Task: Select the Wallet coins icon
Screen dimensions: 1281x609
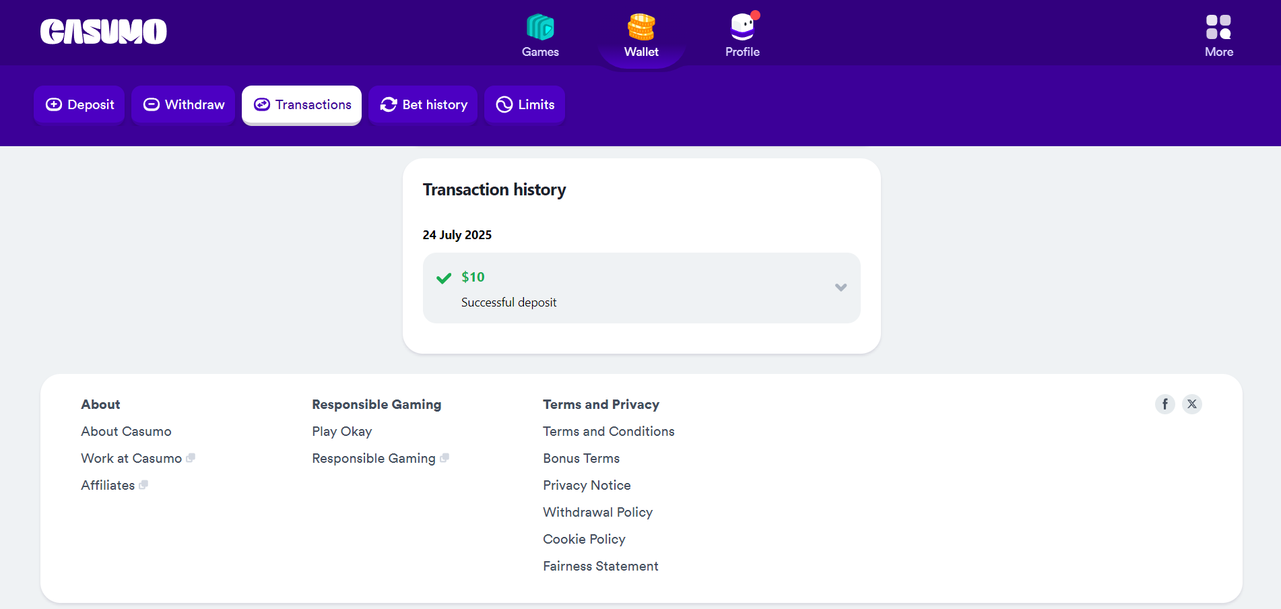Action: (x=641, y=27)
